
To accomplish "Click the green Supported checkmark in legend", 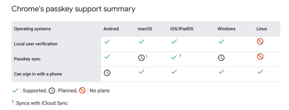I will [15, 91].
